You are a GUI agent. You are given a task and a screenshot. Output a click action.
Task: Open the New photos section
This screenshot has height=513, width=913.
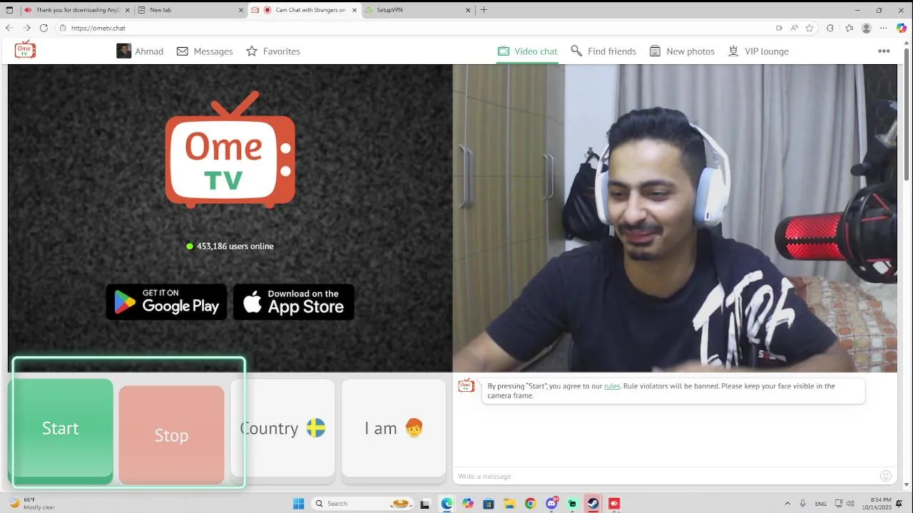click(x=682, y=51)
